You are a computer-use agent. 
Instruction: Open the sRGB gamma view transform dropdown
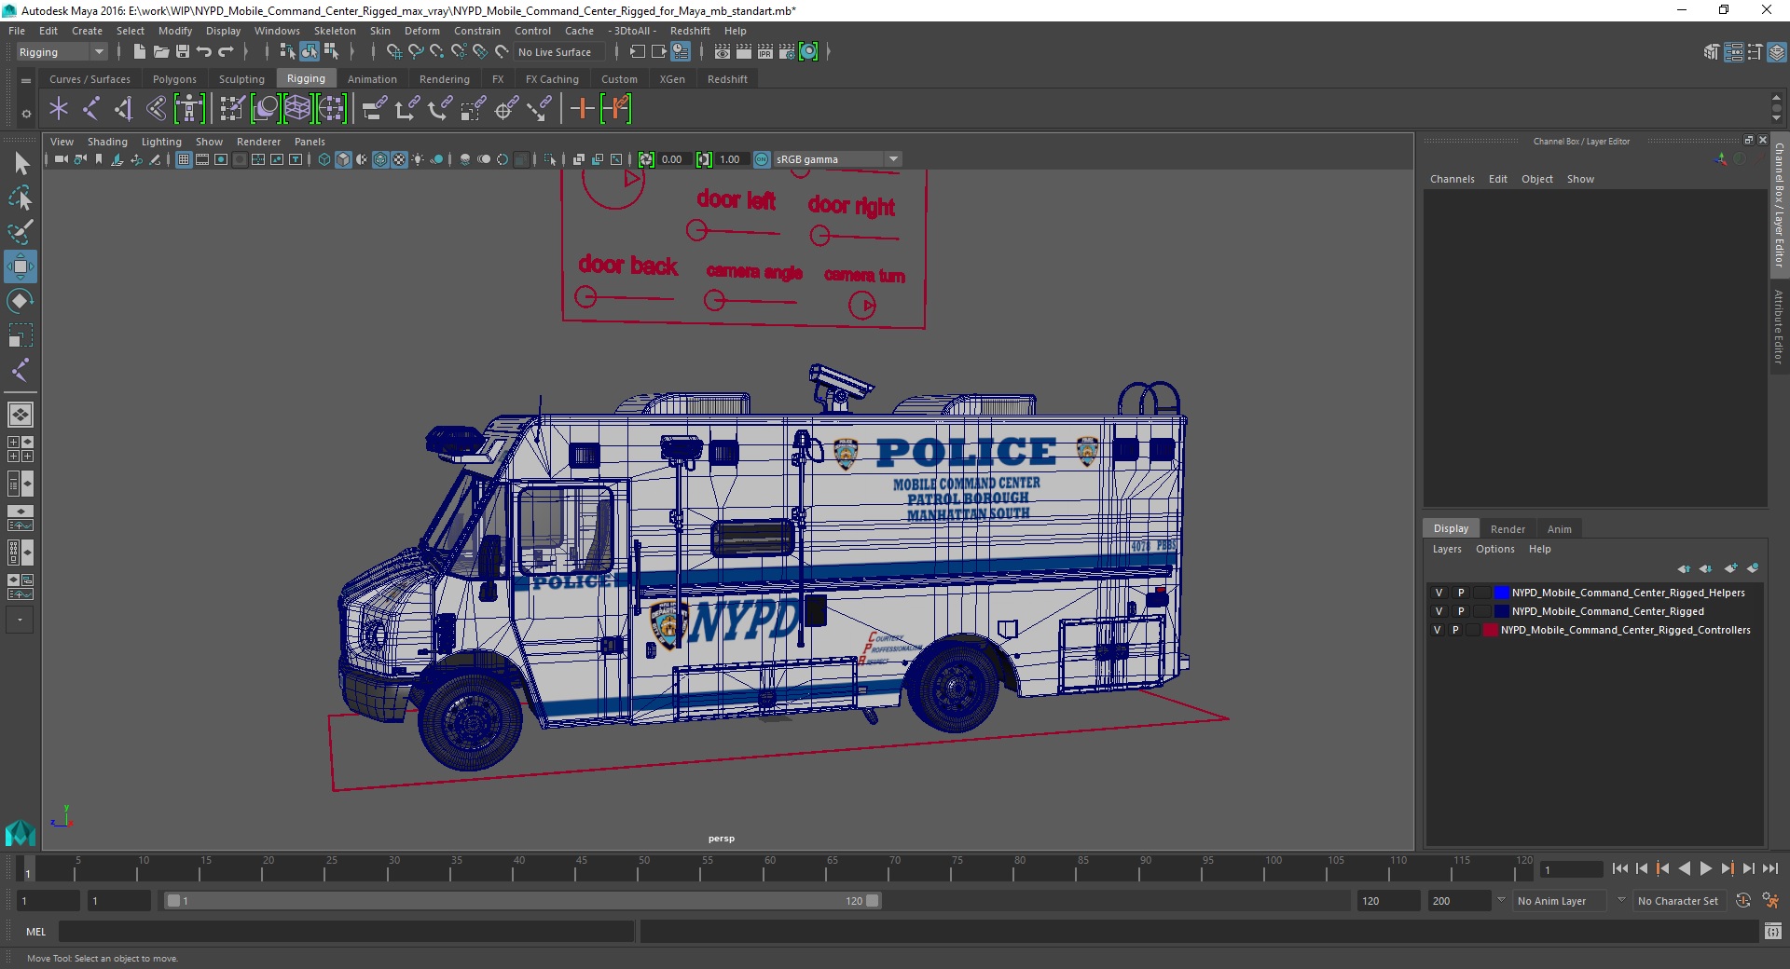[837, 159]
